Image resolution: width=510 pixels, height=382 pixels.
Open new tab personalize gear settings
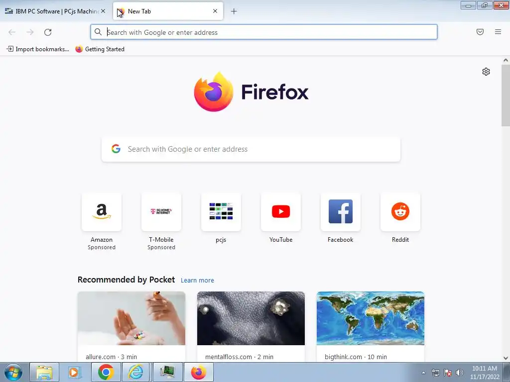coord(486,72)
